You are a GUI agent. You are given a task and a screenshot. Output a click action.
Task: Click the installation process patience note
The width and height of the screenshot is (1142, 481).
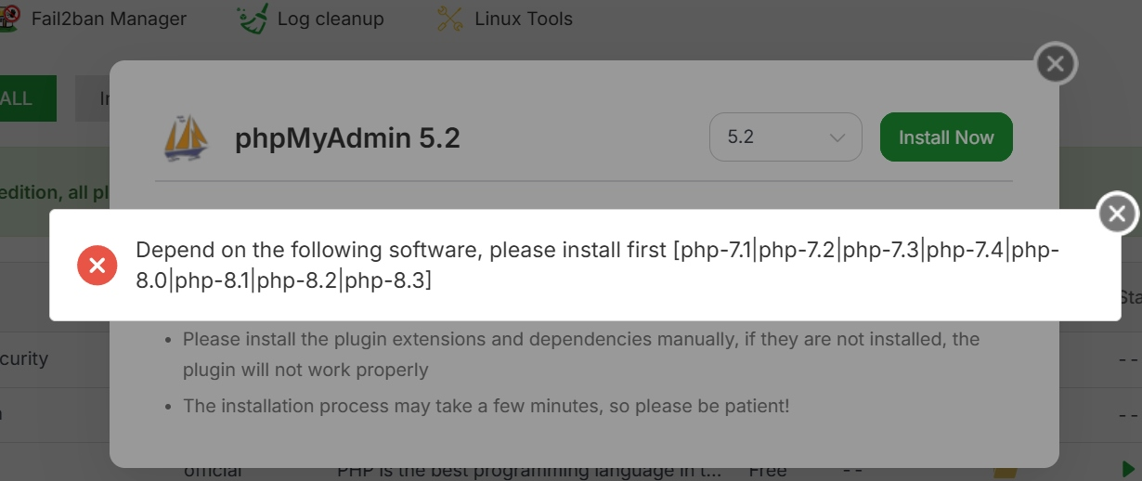pyautogui.click(x=486, y=406)
